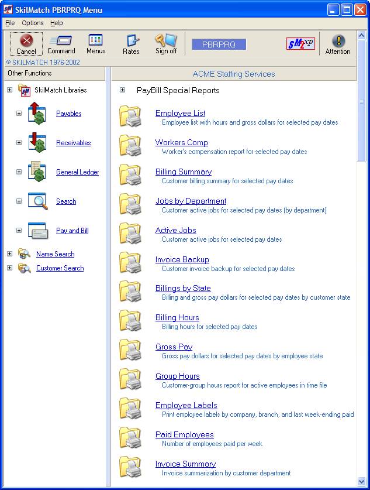Click the Employee List printer folder icon

[130, 116]
